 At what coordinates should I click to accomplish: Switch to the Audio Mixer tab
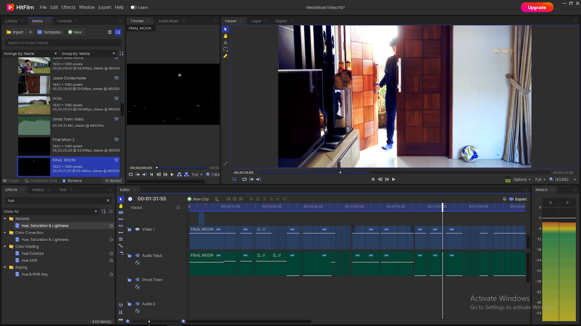click(x=168, y=21)
